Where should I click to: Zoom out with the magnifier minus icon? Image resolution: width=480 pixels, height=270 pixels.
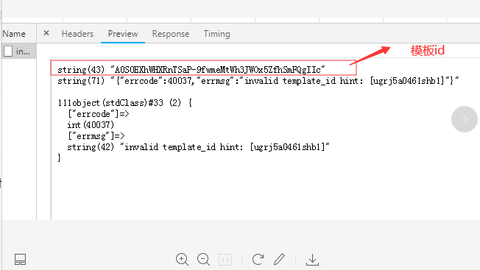(204, 259)
